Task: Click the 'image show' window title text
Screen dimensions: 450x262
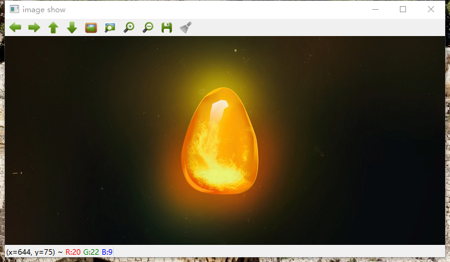Action: click(x=44, y=10)
